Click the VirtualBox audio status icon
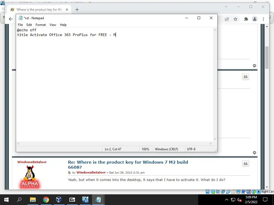The image size is (274, 205). 218,192
